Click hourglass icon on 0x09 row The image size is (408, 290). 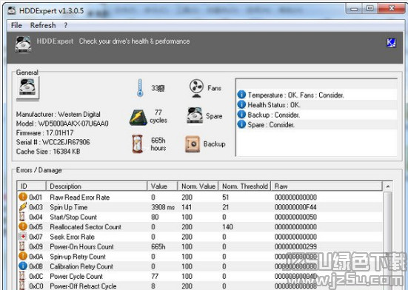pos(22,246)
